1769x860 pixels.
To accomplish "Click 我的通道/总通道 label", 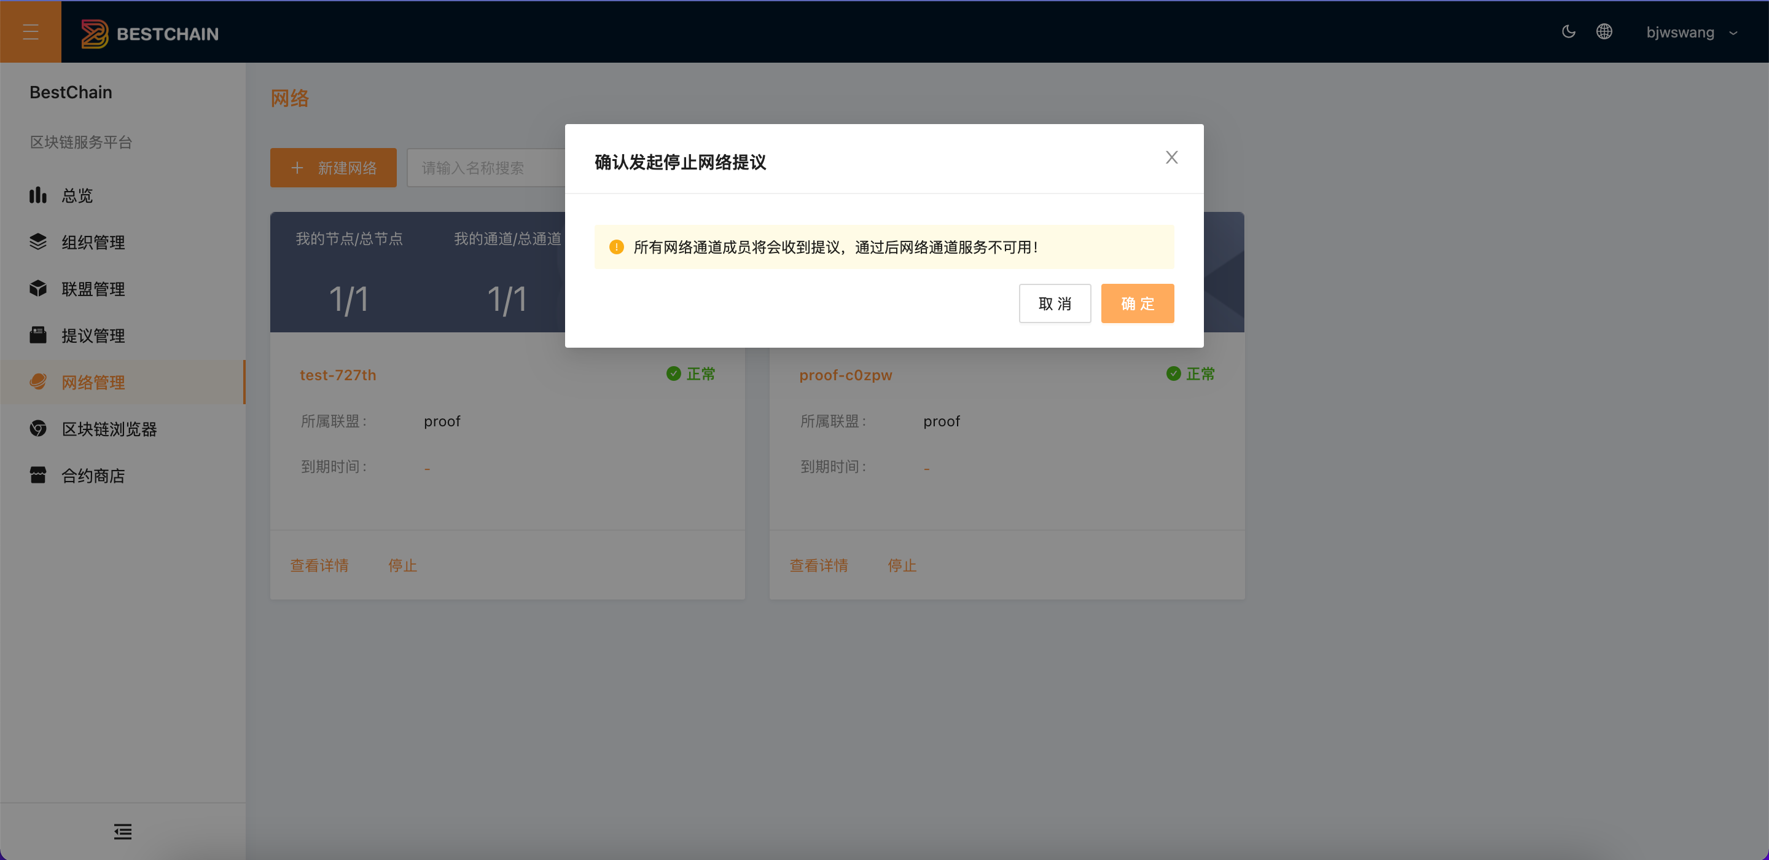I will coord(507,239).
